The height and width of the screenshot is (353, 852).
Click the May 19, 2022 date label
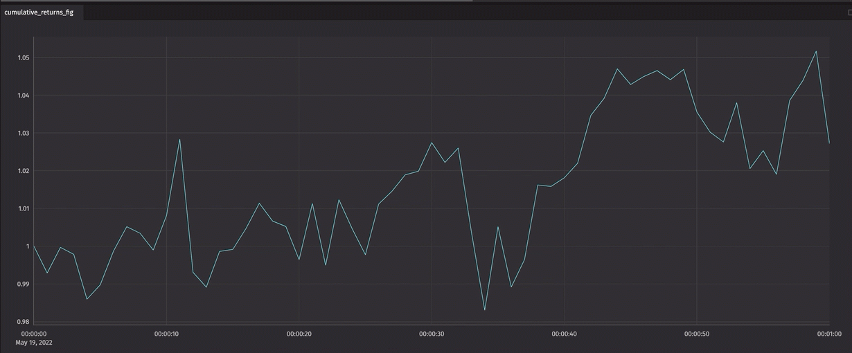[34, 343]
